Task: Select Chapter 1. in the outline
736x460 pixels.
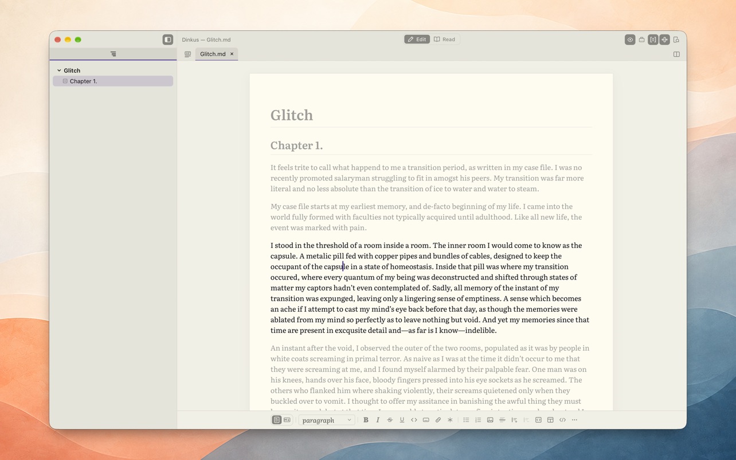Action: 113,81
